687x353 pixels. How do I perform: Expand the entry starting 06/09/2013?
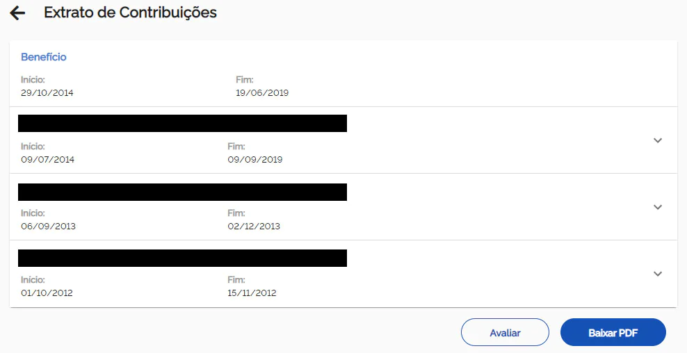click(658, 207)
